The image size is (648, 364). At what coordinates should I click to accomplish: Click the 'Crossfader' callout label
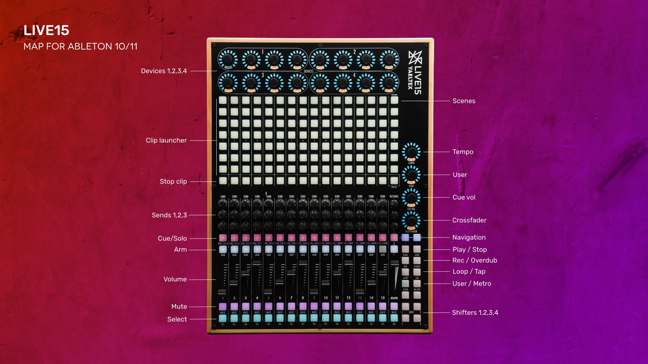[469, 220]
